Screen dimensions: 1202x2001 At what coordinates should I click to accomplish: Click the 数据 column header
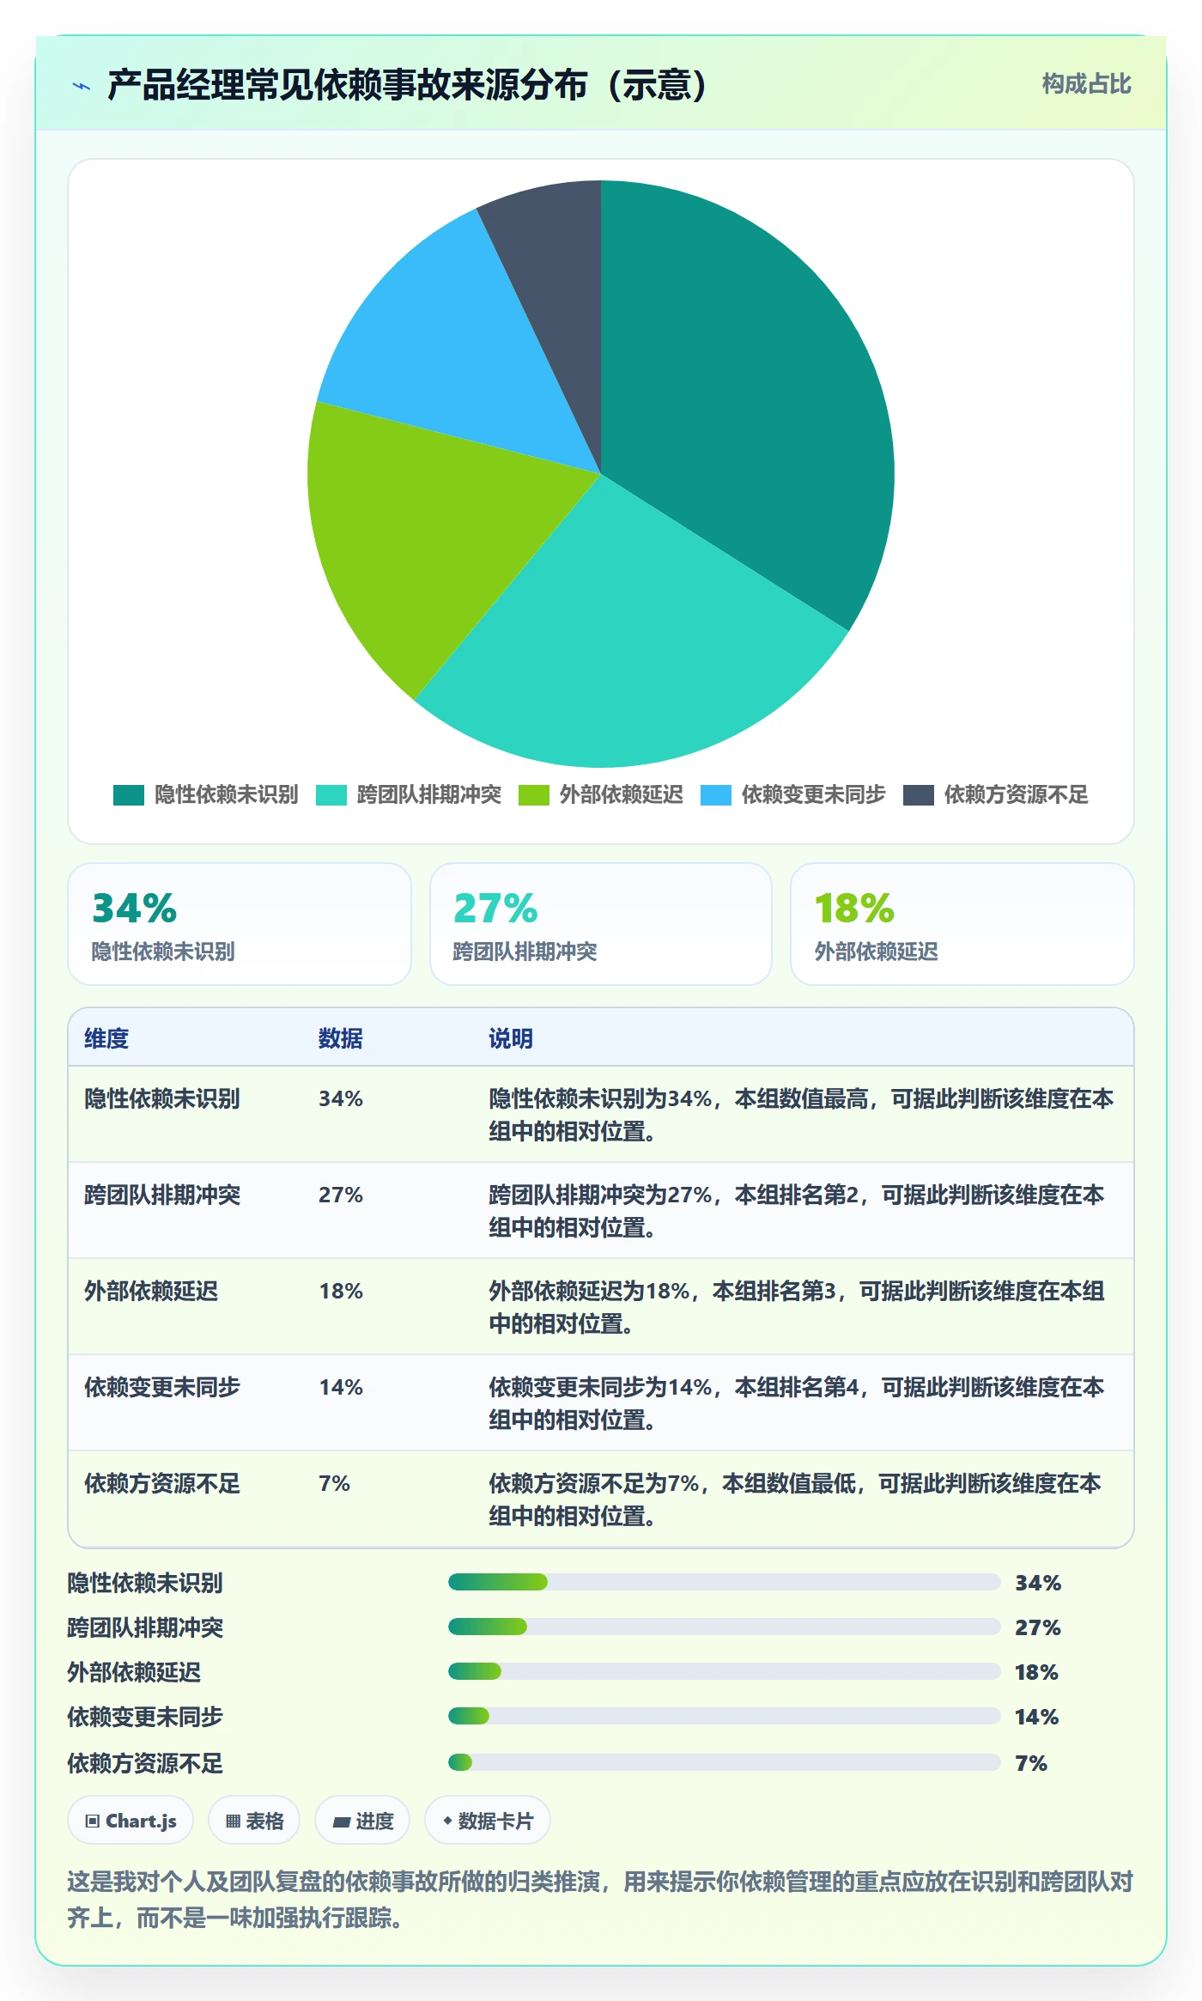(341, 1038)
